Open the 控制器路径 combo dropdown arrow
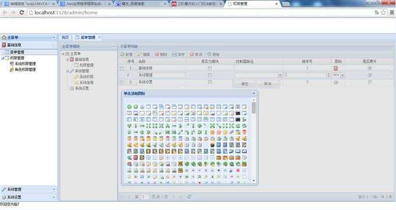Viewport: 396px width, 210px height. coord(280,75)
